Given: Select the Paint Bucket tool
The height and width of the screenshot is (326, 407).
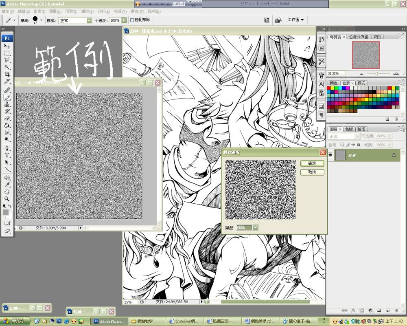Looking at the screenshot, I should point(7,125).
